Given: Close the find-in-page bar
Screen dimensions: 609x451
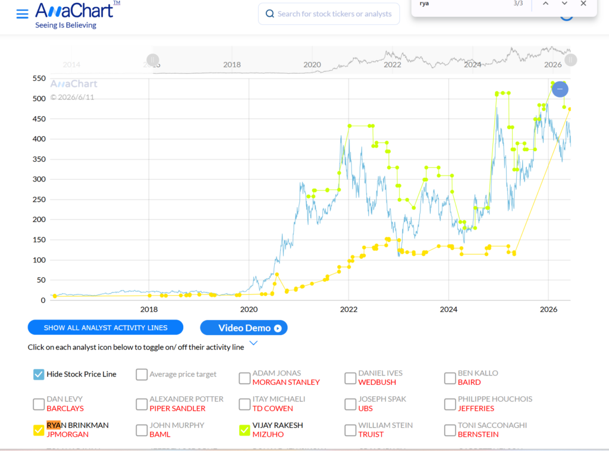Looking at the screenshot, I should 583,4.
